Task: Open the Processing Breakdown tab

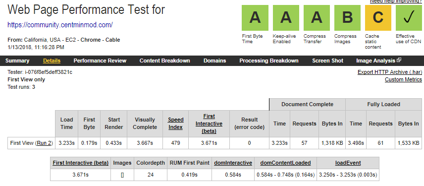Action: (x=269, y=61)
